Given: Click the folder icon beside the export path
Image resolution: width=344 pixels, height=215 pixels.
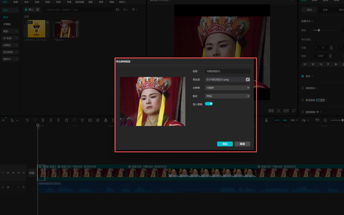Looking at the screenshot, I should point(247,80).
